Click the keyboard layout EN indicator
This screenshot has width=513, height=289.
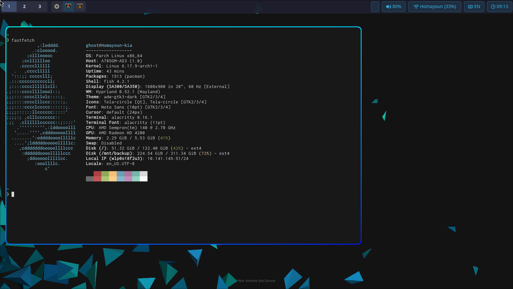[474, 6]
